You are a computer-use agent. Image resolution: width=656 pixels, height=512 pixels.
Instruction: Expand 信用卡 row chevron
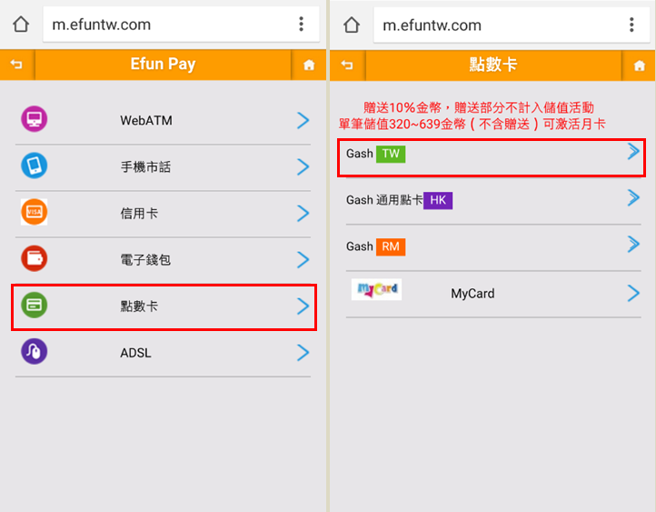coord(303,214)
